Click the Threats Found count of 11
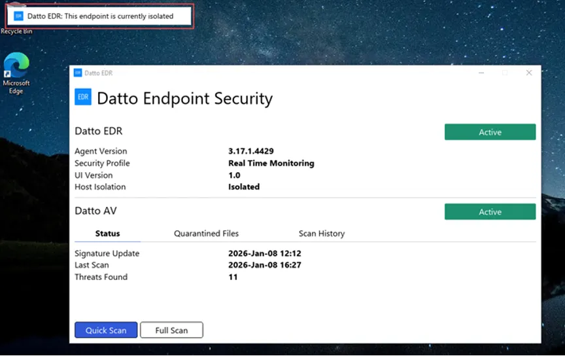This screenshot has height=356, width=565. click(x=233, y=277)
